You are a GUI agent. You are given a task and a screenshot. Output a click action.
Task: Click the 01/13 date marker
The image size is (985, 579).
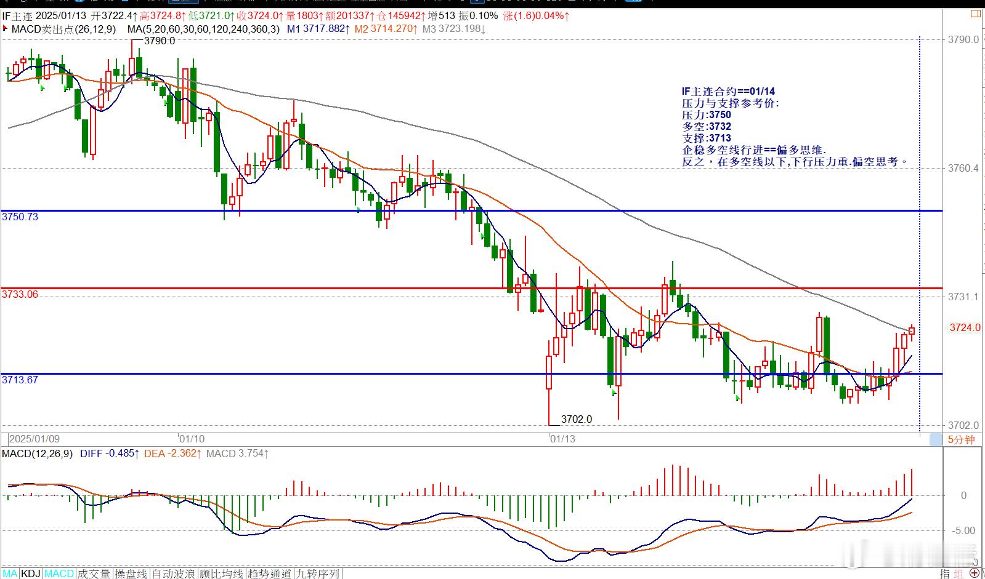point(562,439)
